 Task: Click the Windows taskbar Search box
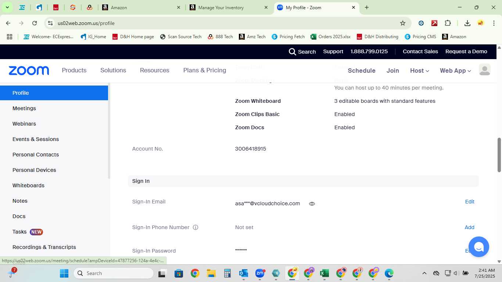point(114,273)
